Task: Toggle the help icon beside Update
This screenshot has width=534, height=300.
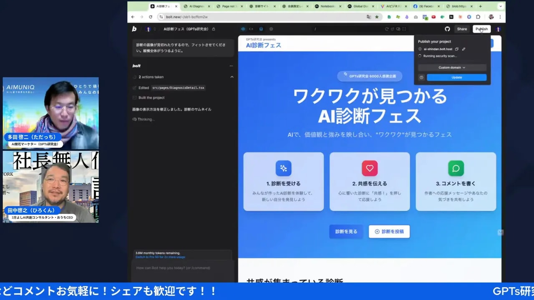Action: (x=421, y=77)
